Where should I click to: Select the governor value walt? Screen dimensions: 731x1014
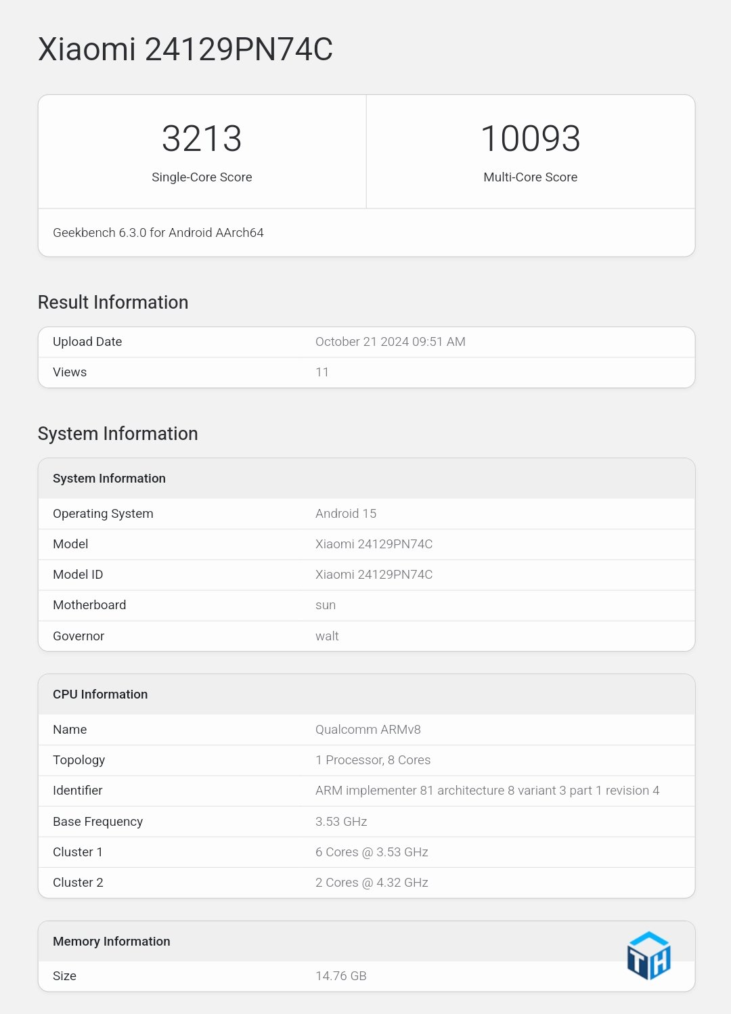(327, 636)
